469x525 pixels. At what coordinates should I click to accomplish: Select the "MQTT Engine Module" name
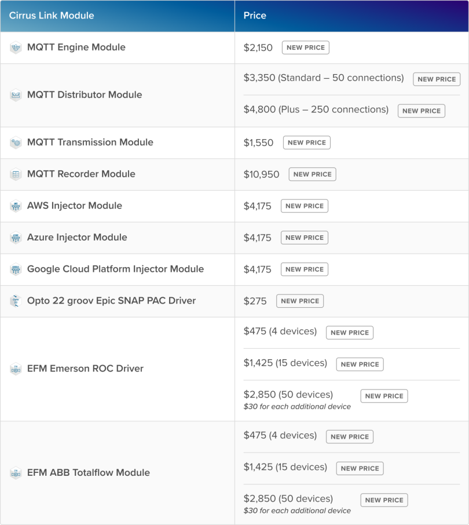click(76, 47)
